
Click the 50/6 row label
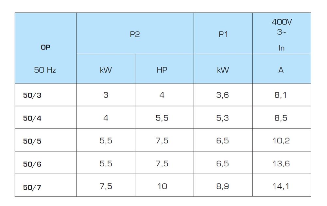32,164
